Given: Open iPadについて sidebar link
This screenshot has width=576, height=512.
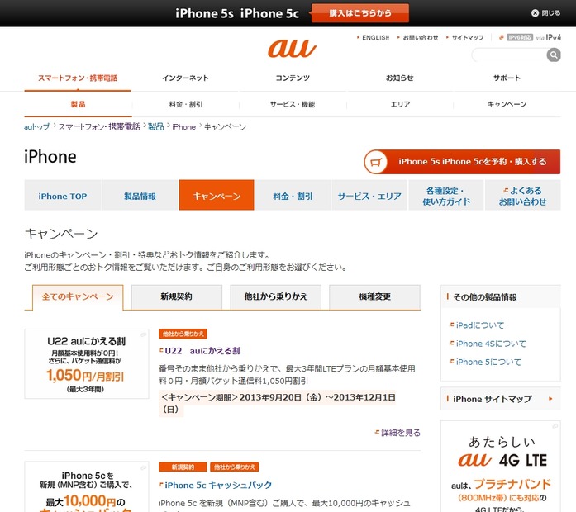Looking at the screenshot, I should [480, 325].
